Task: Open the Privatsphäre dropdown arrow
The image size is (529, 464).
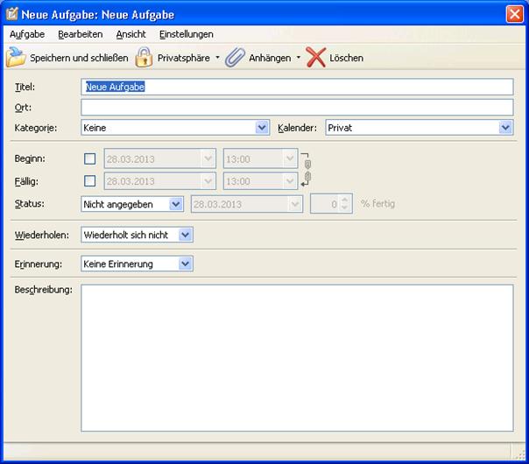Action: [x=217, y=58]
